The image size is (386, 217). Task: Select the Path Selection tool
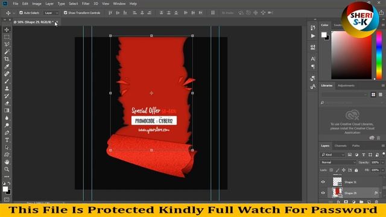click(x=7, y=147)
